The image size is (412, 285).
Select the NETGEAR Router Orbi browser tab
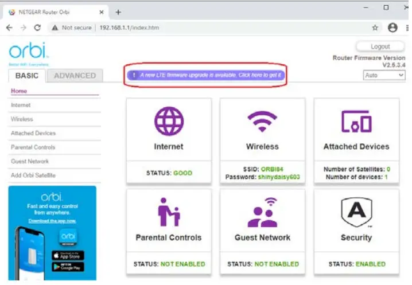(56, 12)
